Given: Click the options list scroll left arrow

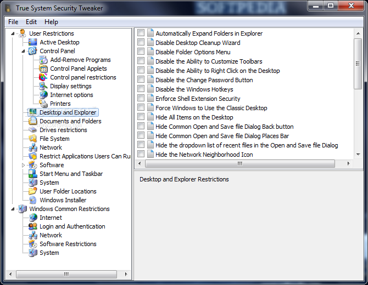Looking at the screenshot, I should point(140,163).
